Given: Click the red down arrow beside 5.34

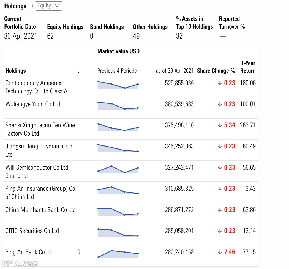Looking at the screenshot, I should pos(220,125).
